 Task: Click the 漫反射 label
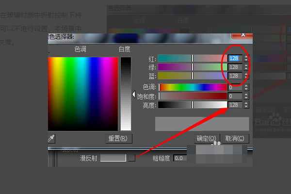point(89,159)
